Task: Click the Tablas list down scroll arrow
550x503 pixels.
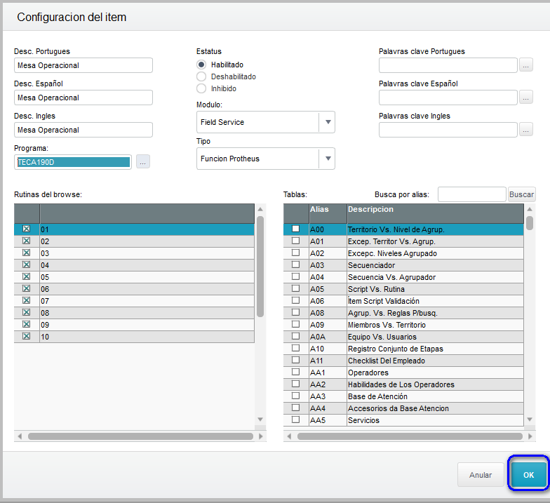Action: click(530, 420)
